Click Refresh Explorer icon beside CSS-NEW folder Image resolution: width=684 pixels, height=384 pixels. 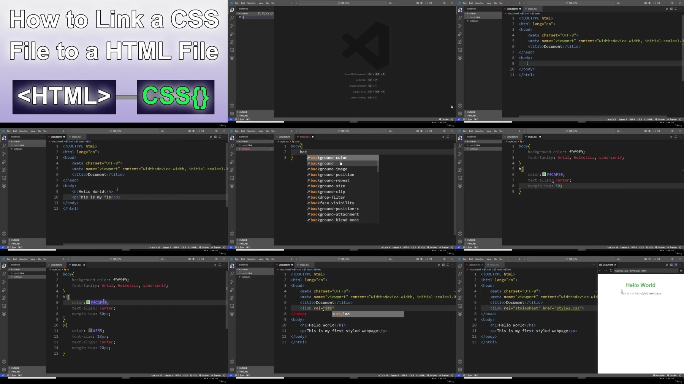pyautogui.click(x=268, y=13)
